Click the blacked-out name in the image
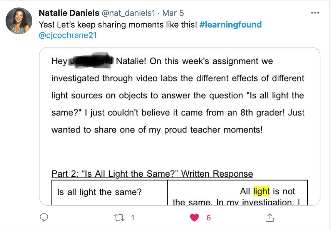Screen dimensions: 331x230 pos(90,61)
